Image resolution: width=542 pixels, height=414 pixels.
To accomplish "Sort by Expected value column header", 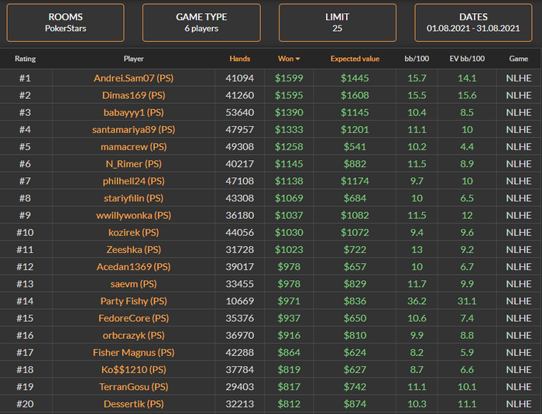I will pos(355,59).
